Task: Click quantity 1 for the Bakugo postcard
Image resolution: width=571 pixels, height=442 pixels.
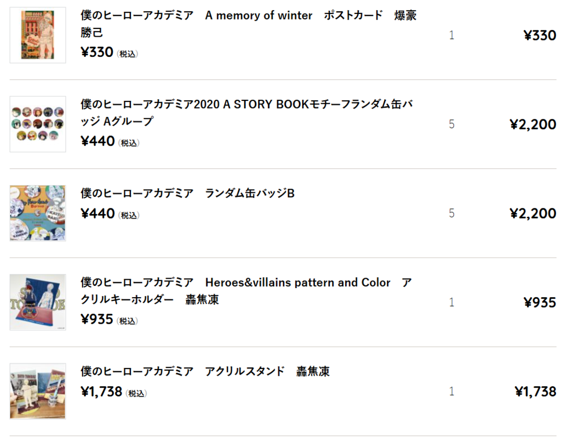Action: coord(452,35)
